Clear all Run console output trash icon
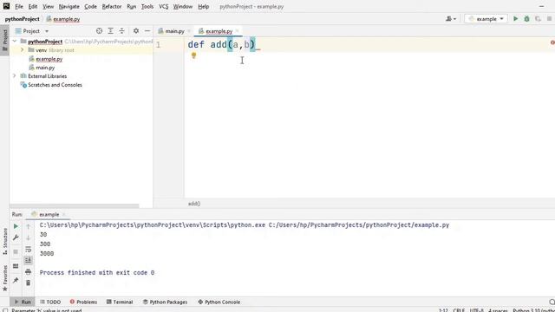This screenshot has width=555, height=312. click(x=29, y=283)
